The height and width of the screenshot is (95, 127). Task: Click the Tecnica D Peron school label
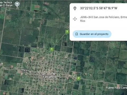6,4
